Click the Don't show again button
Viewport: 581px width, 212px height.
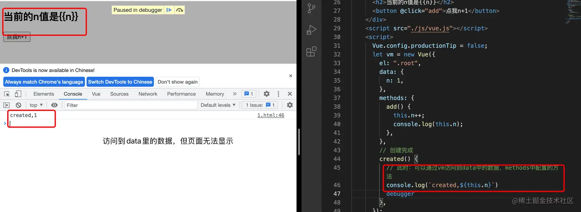point(178,82)
